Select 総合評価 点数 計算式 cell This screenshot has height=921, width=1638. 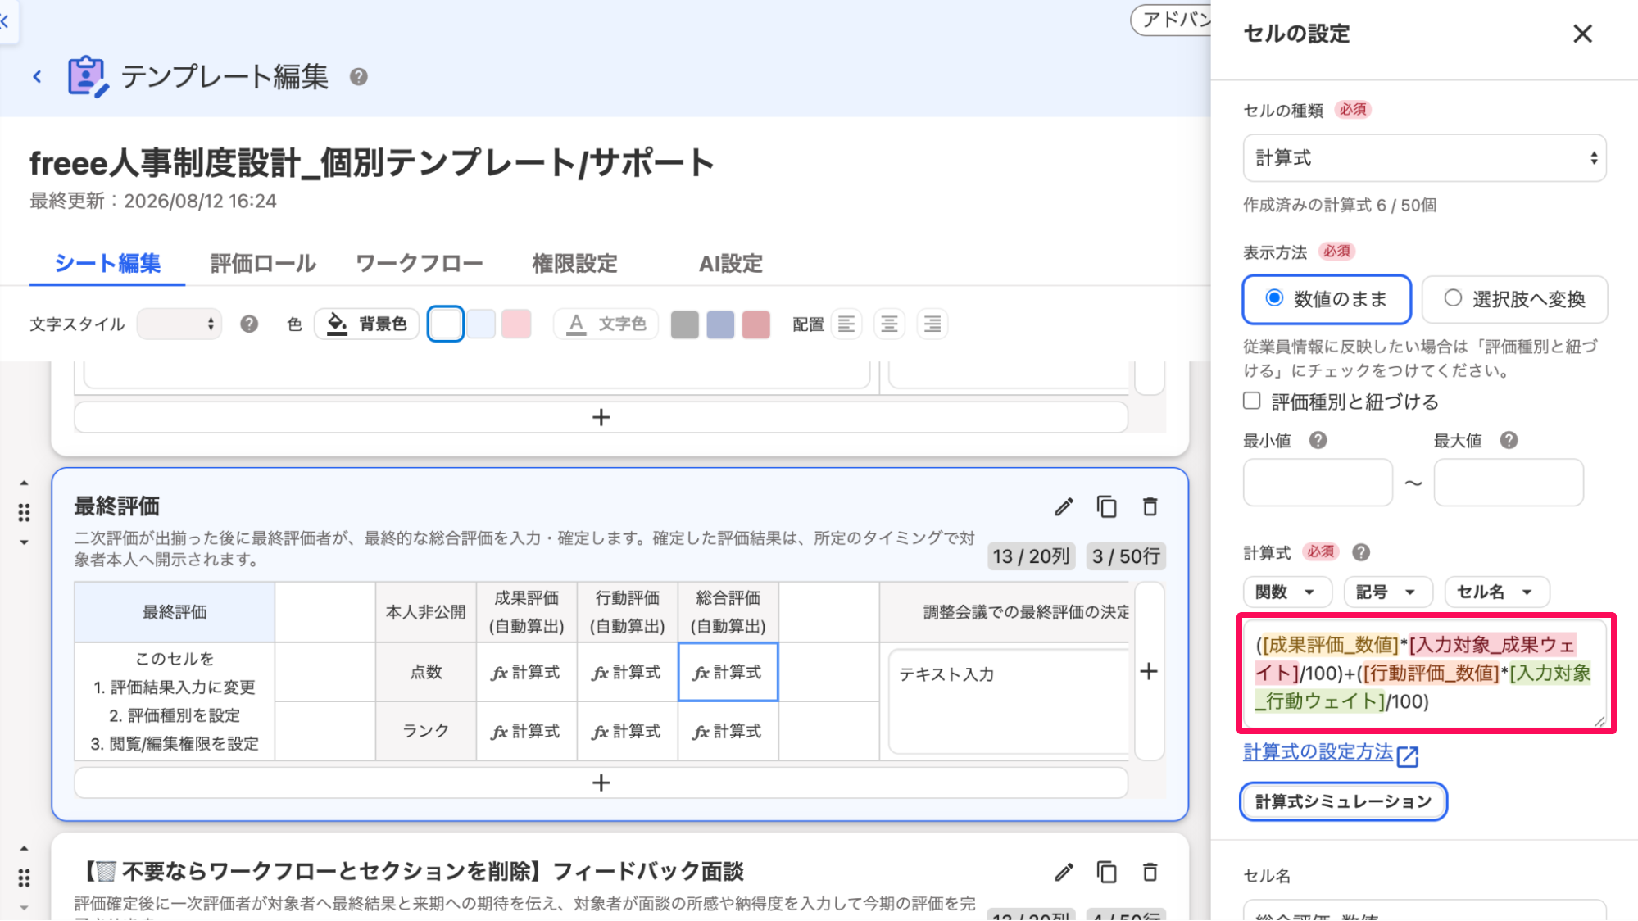[x=728, y=673]
